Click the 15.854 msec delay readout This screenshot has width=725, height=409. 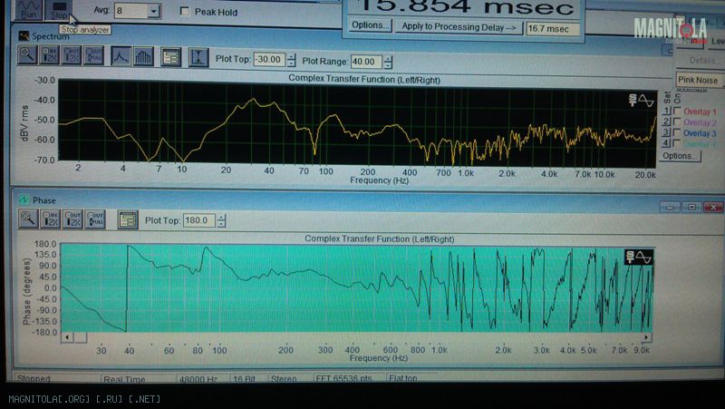[x=466, y=7]
